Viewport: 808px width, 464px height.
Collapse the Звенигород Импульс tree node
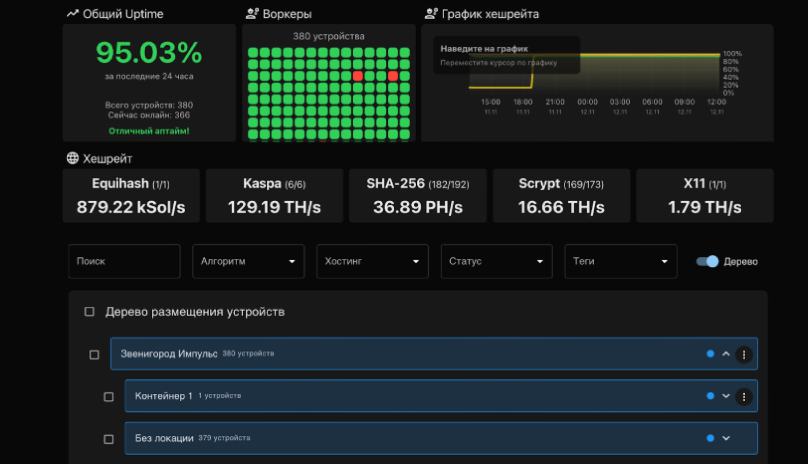[x=726, y=354]
